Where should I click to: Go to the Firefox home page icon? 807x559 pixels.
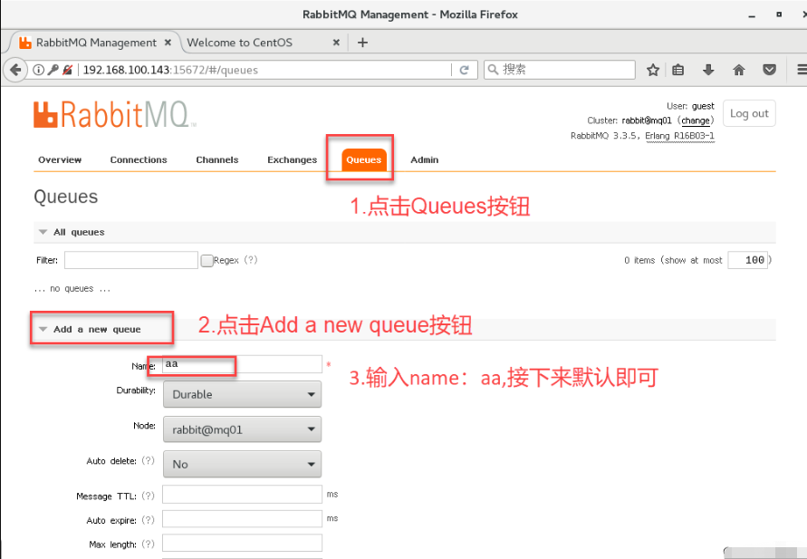click(x=738, y=70)
